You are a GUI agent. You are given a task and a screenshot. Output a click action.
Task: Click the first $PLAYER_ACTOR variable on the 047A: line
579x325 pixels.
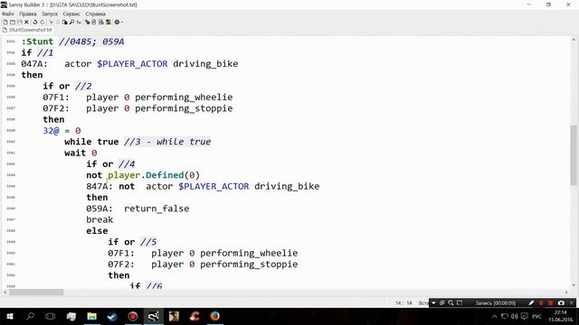click(132, 64)
